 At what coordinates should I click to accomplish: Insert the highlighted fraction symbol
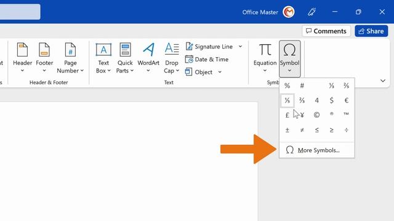287,101
